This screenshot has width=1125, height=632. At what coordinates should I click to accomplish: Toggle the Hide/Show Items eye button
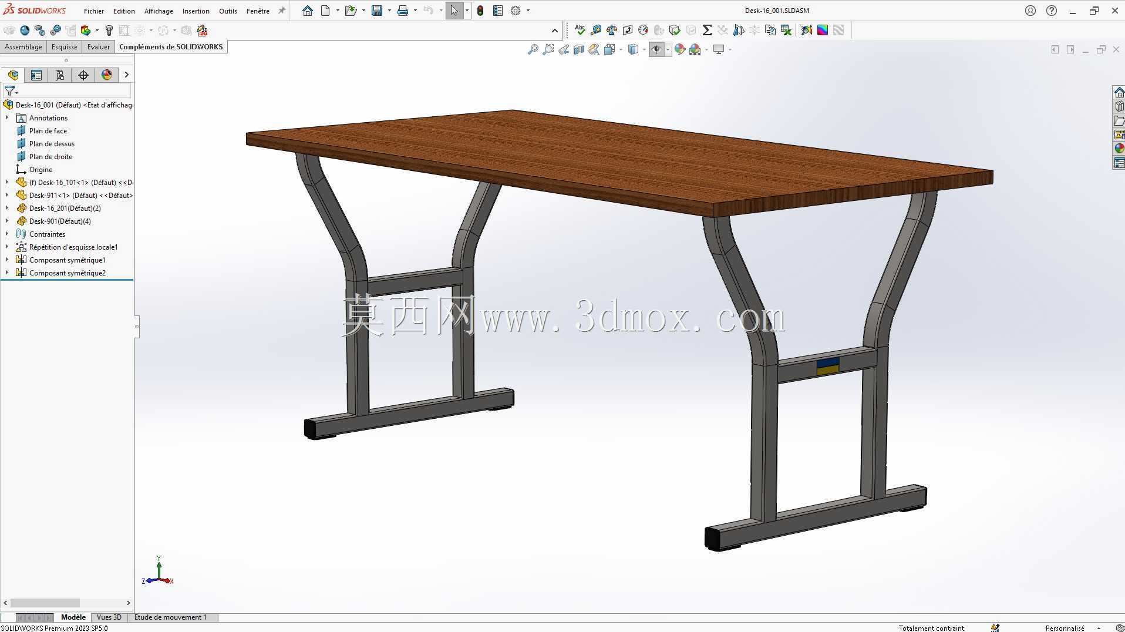tap(656, 49)
